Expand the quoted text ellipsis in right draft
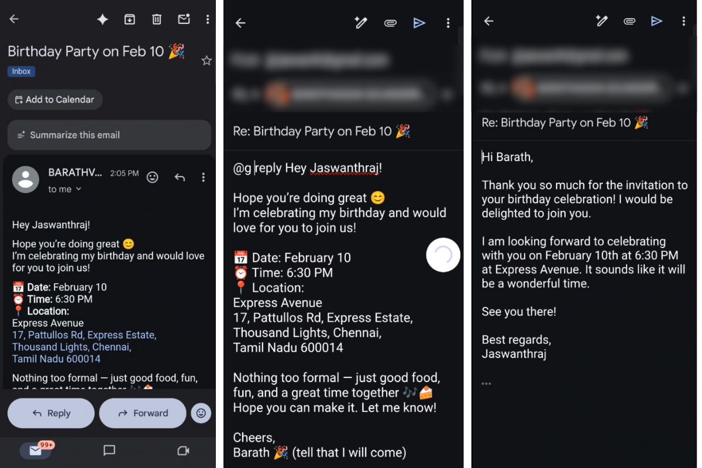Image resolution: width=702 pixels, height=468 pixels. point(486,384)
